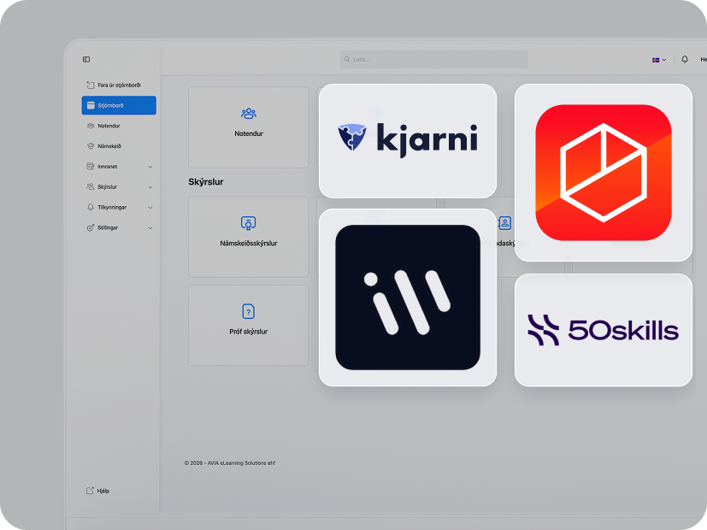The image size is (707, 530).
Task: Click the Leita search field
Action: (x=433, y=60)
